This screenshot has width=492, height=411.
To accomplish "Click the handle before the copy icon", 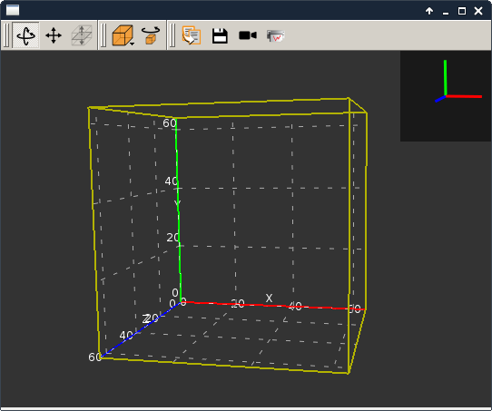I will (172, 35).
